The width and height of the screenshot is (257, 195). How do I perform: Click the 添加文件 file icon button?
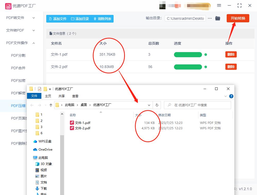click(x=50, y=18)
